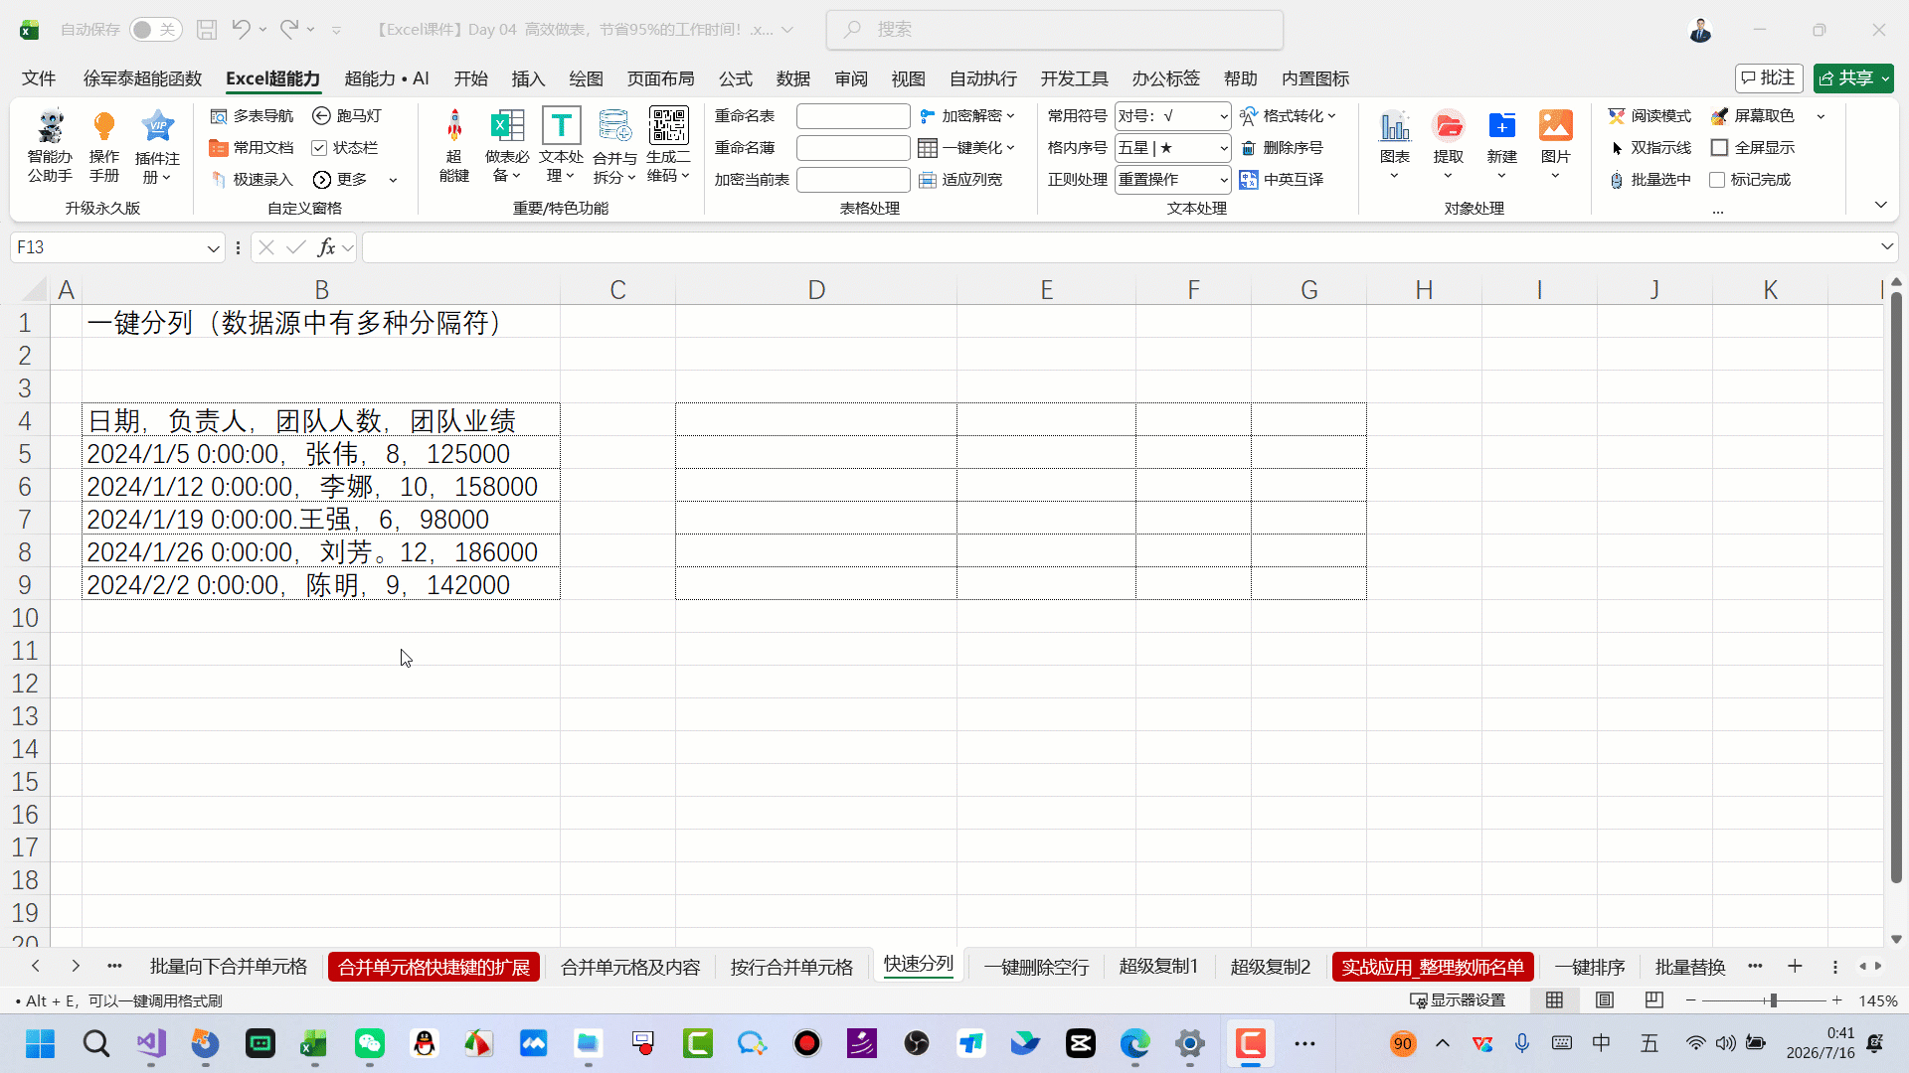Enable 双指示线 pointer tool

pyautogui.click(x=1649, y=148)
